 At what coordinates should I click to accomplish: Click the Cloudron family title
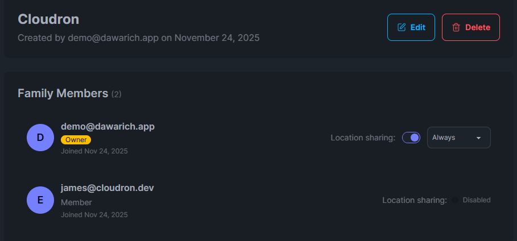pyautogui.click(x=48, y=19)
